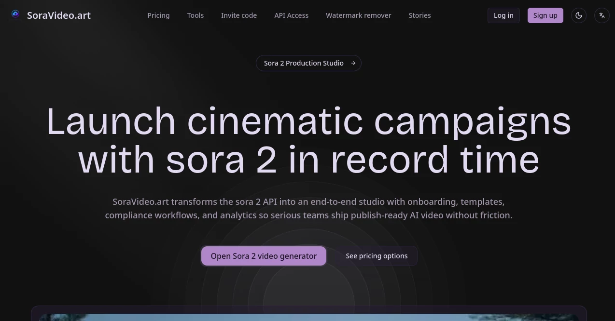Open the language switcher selector
Image resolution: width=615 pixels, height=321 pixels.
601,15
